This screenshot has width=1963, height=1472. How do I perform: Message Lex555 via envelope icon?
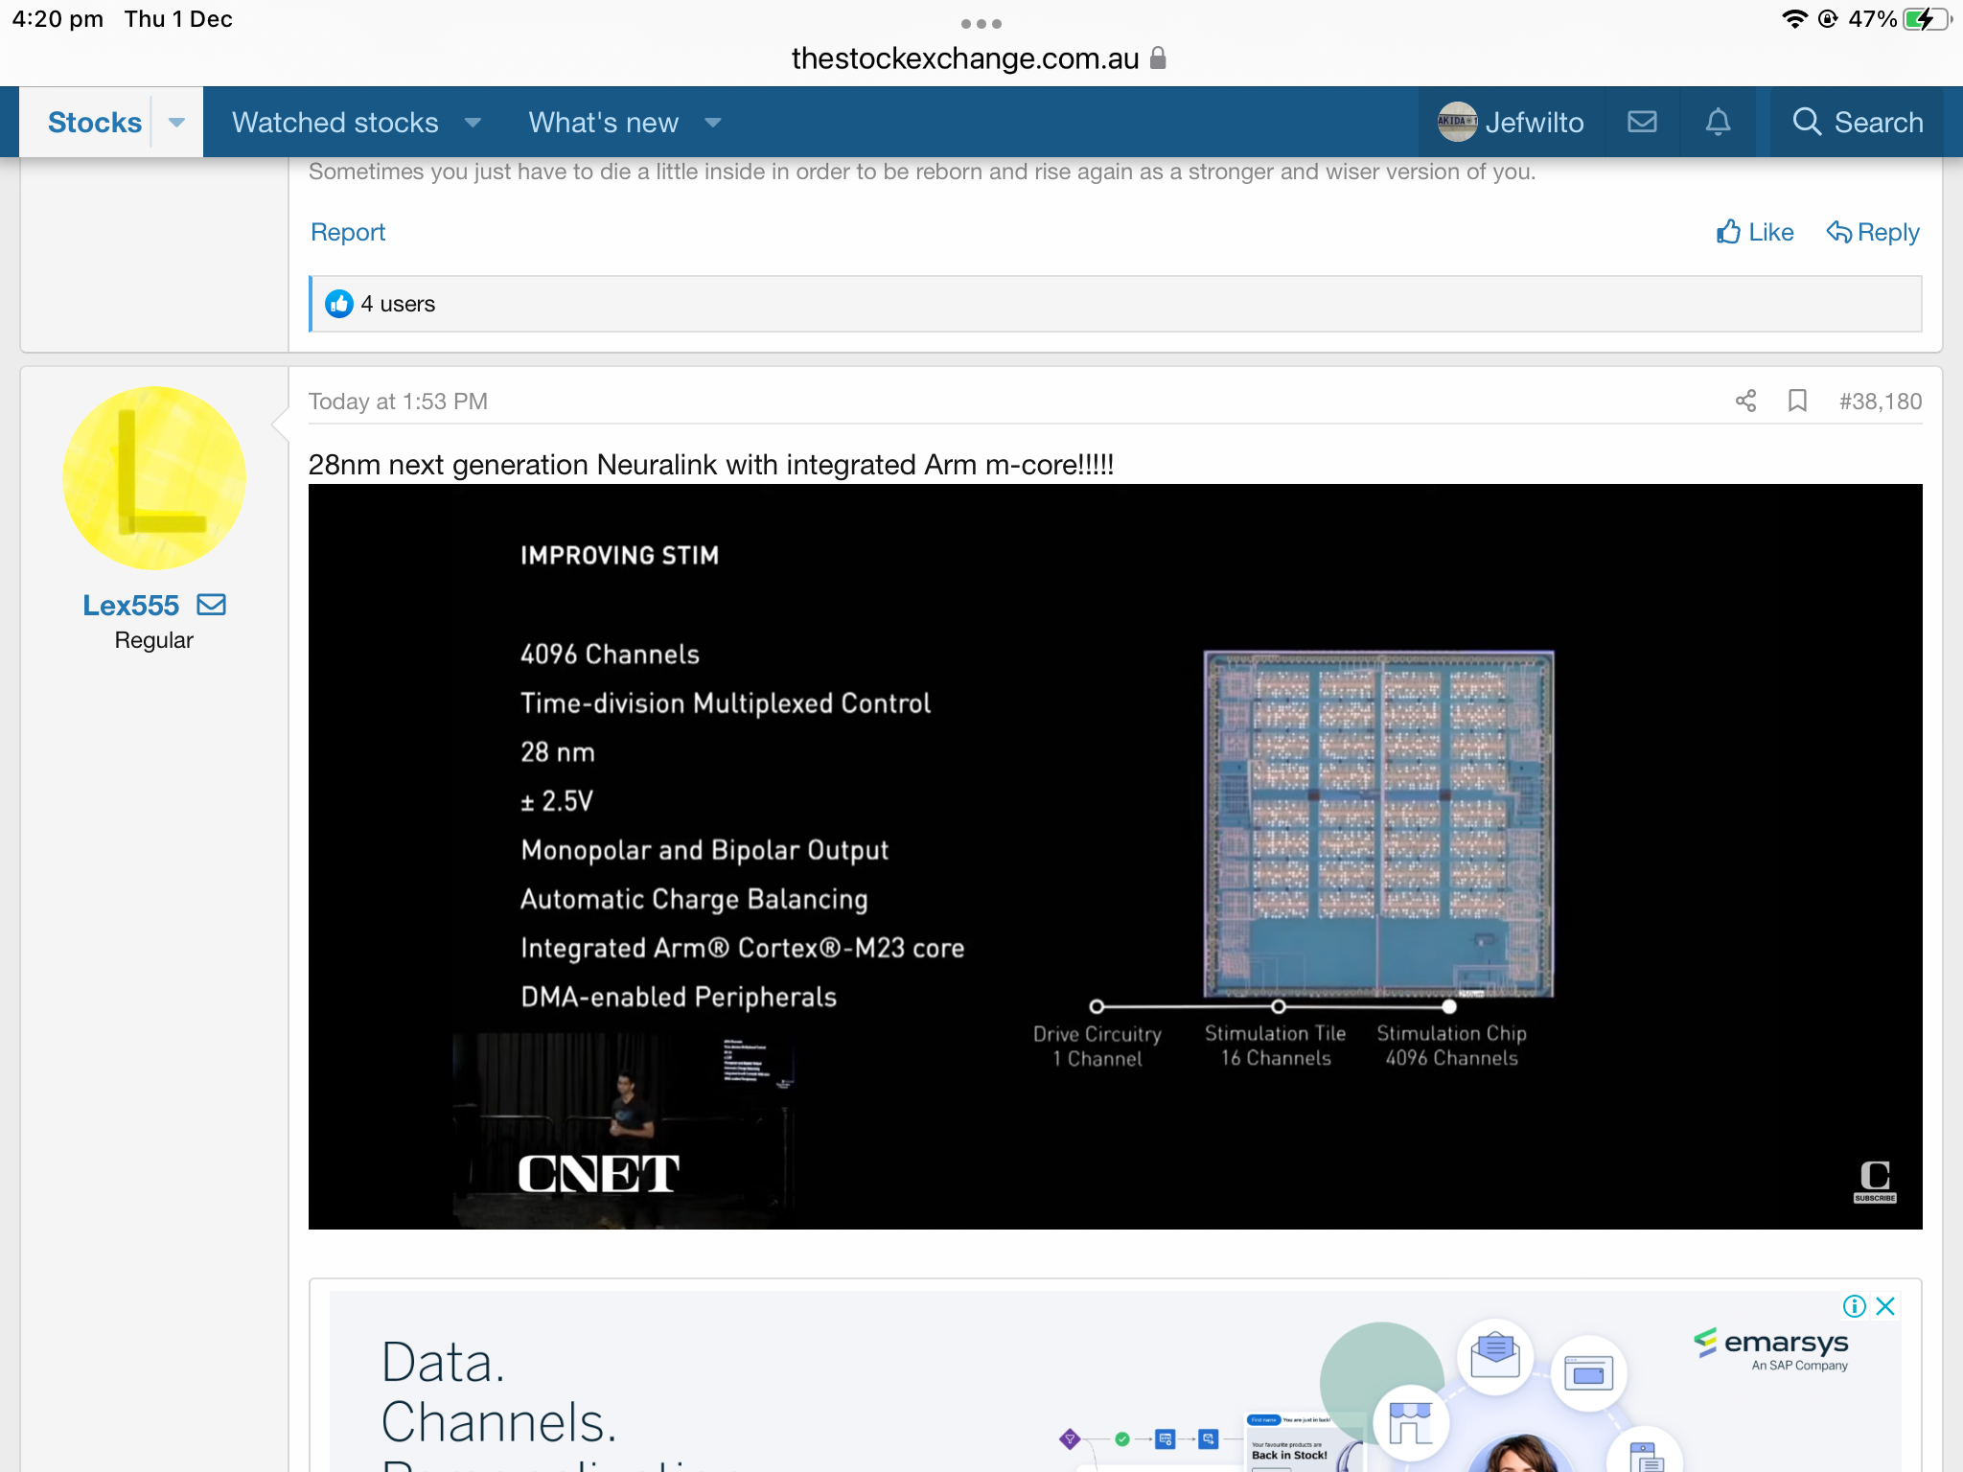click(211, 605)
